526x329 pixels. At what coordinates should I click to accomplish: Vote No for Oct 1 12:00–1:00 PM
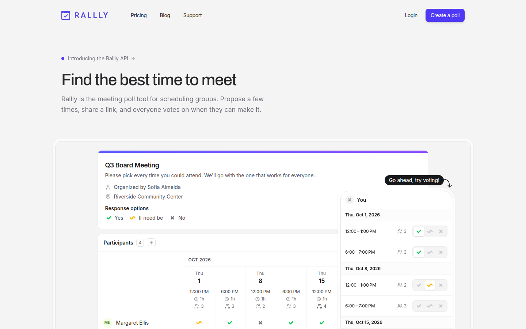coord(441,231)
